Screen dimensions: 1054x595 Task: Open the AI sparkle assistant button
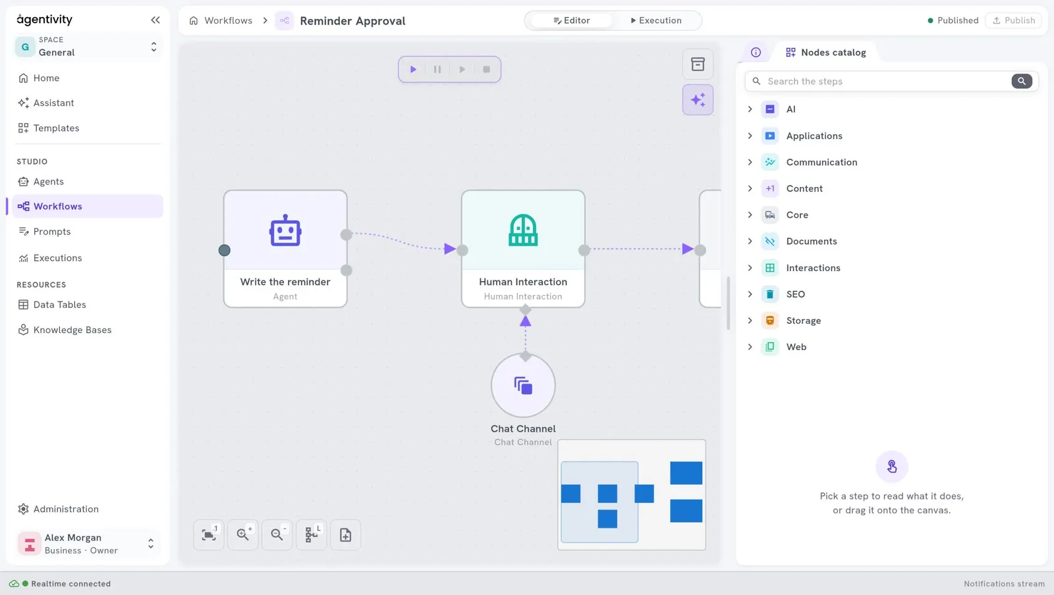698,100
